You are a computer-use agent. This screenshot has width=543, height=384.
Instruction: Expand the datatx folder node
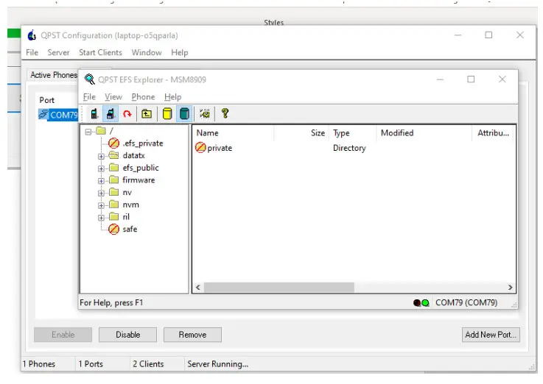[102, 156]
